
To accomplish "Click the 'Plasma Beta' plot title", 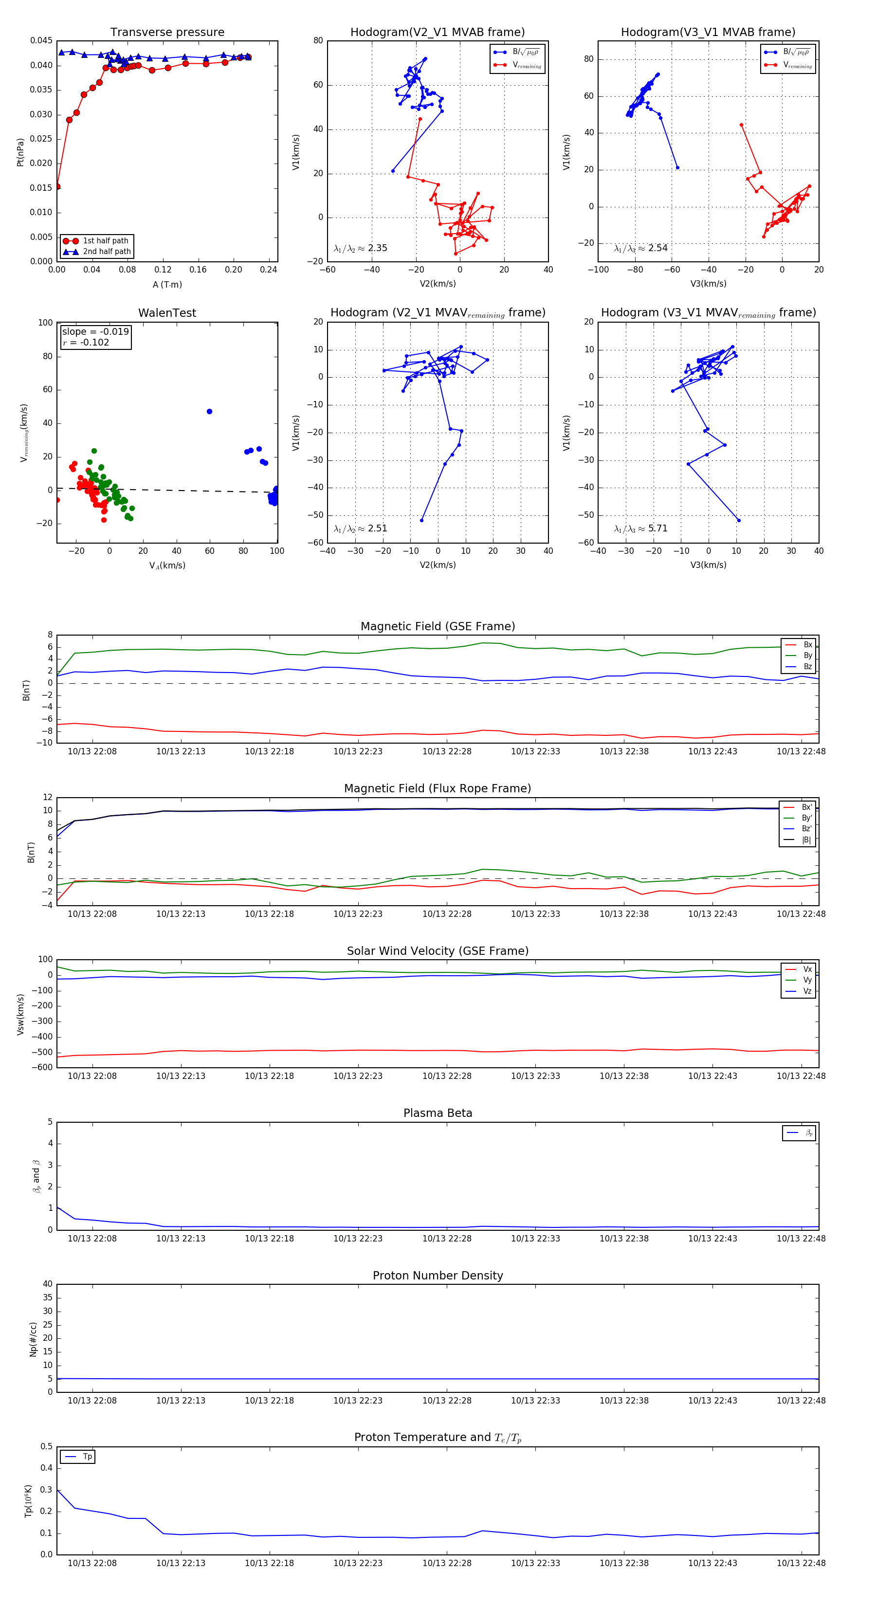I will (438, 1113).
